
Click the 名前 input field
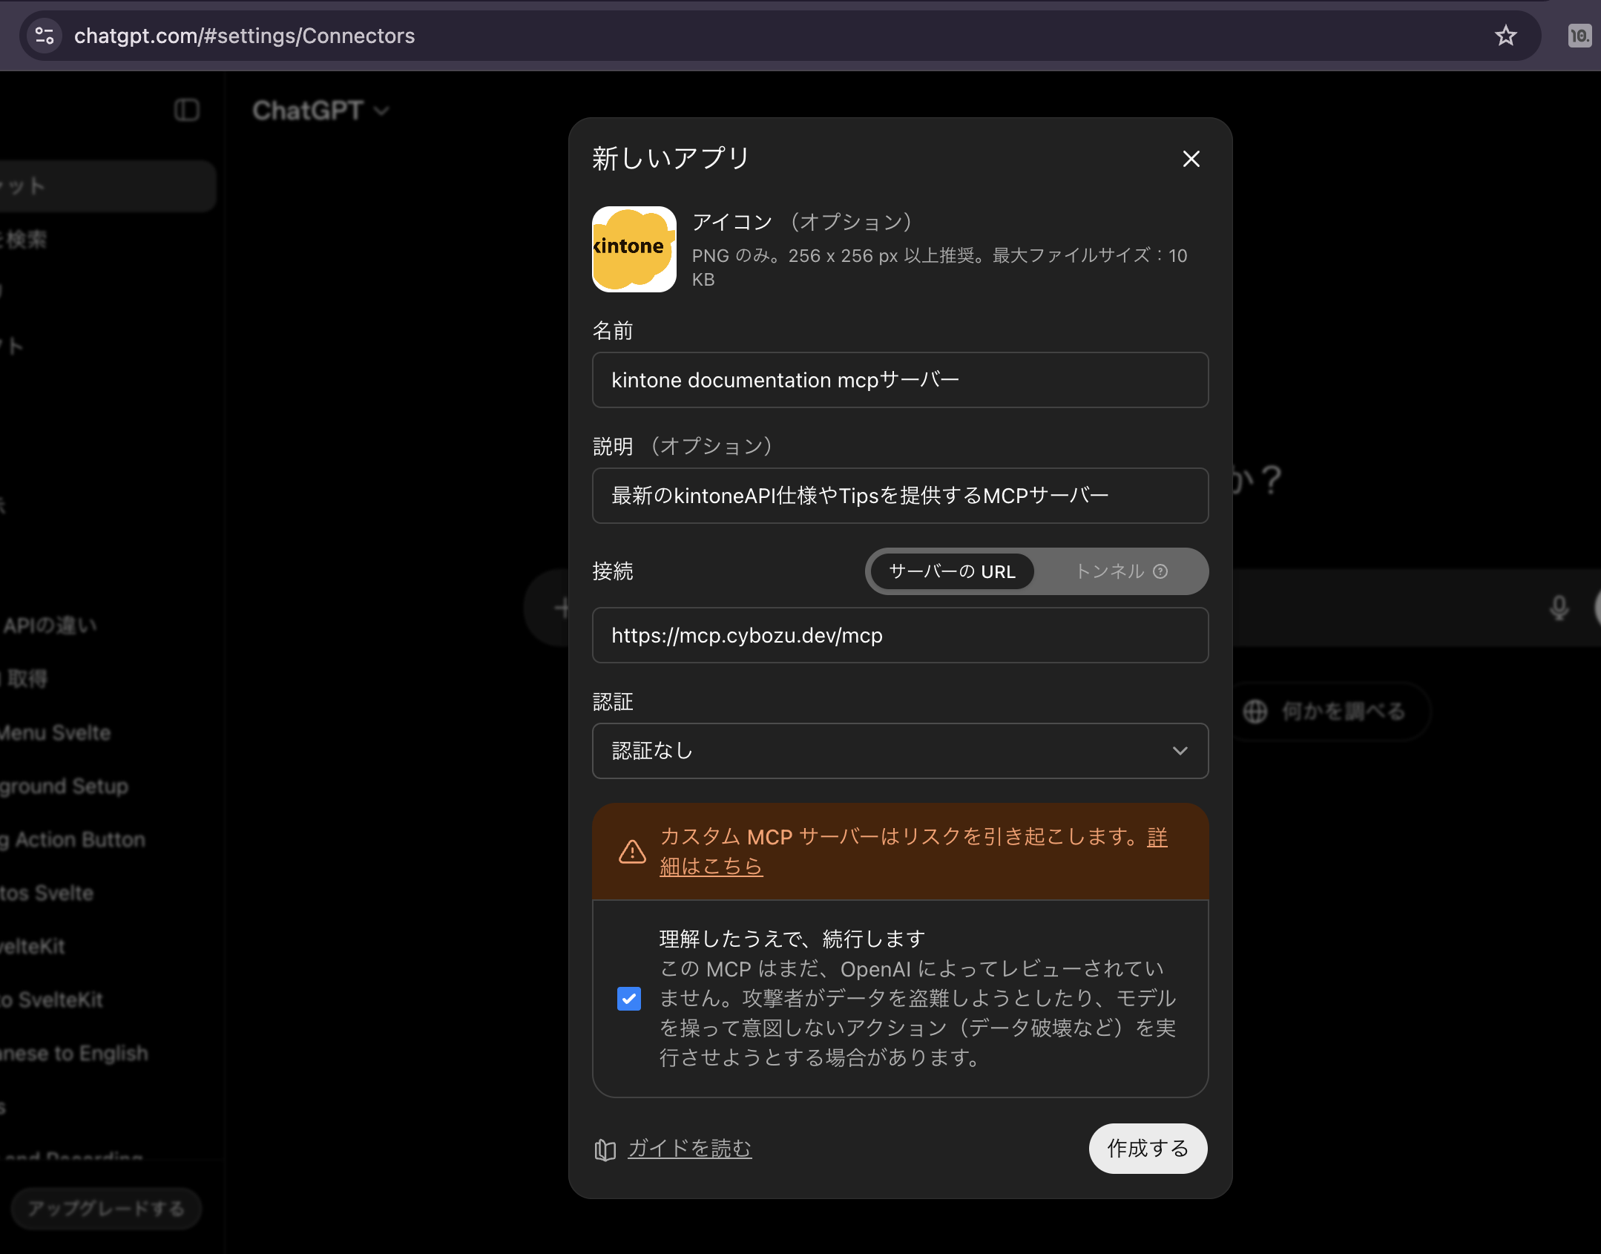click(x=900, y=380)
